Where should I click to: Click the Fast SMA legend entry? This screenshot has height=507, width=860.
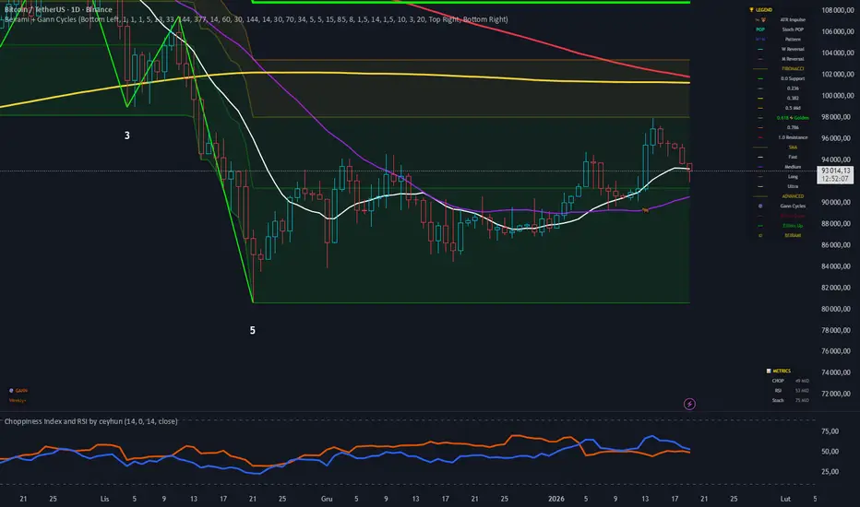pos(793,158)
